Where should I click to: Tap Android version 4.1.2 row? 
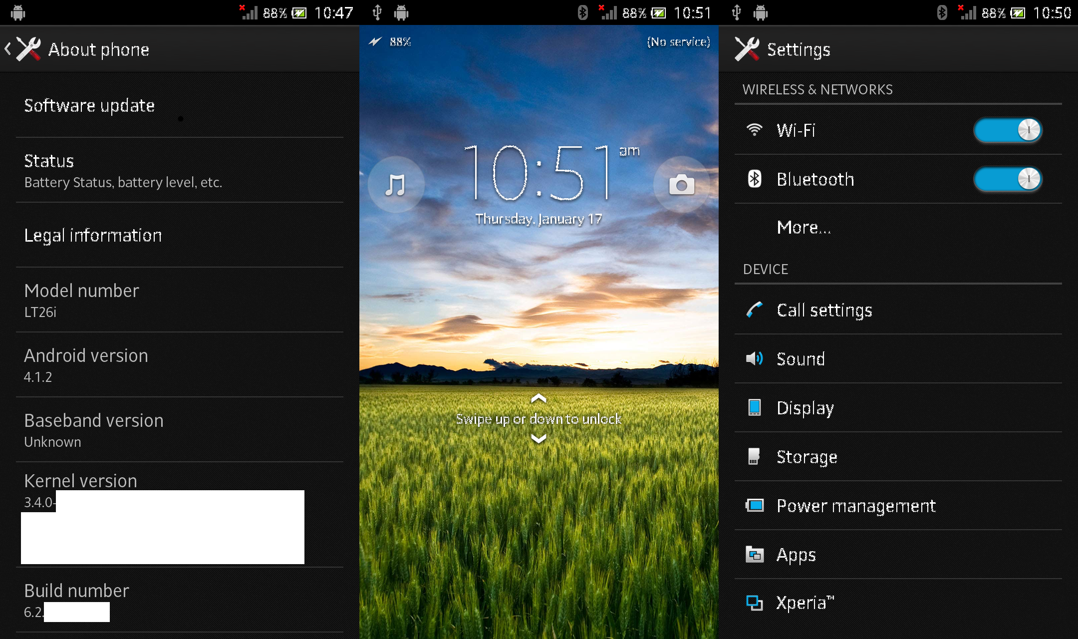(180, 365)
